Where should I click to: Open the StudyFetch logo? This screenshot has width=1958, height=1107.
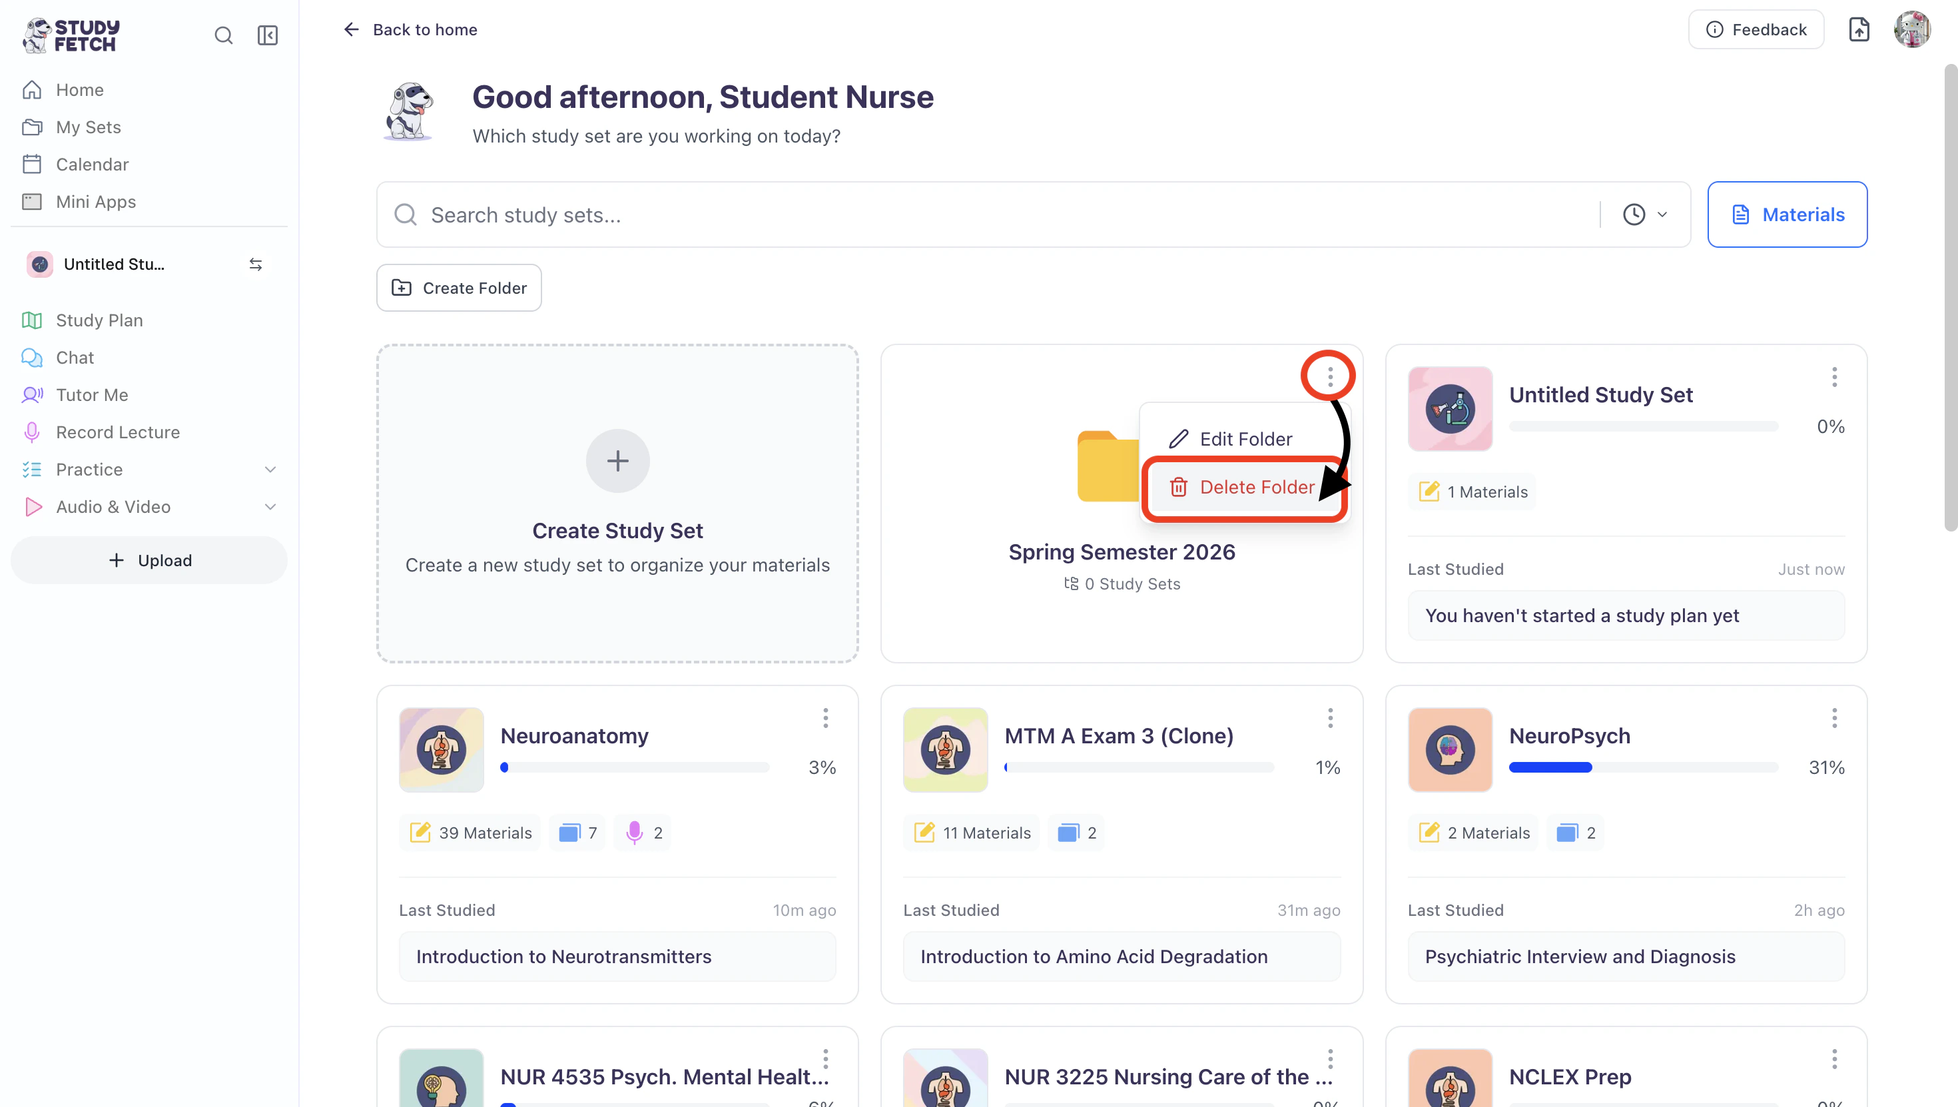[72, 36]
